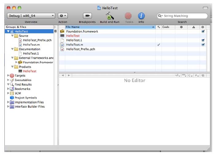Viewport: 218px width, 156px height.
Task: Sort by the errors column icon
Action: coord(181,27)
